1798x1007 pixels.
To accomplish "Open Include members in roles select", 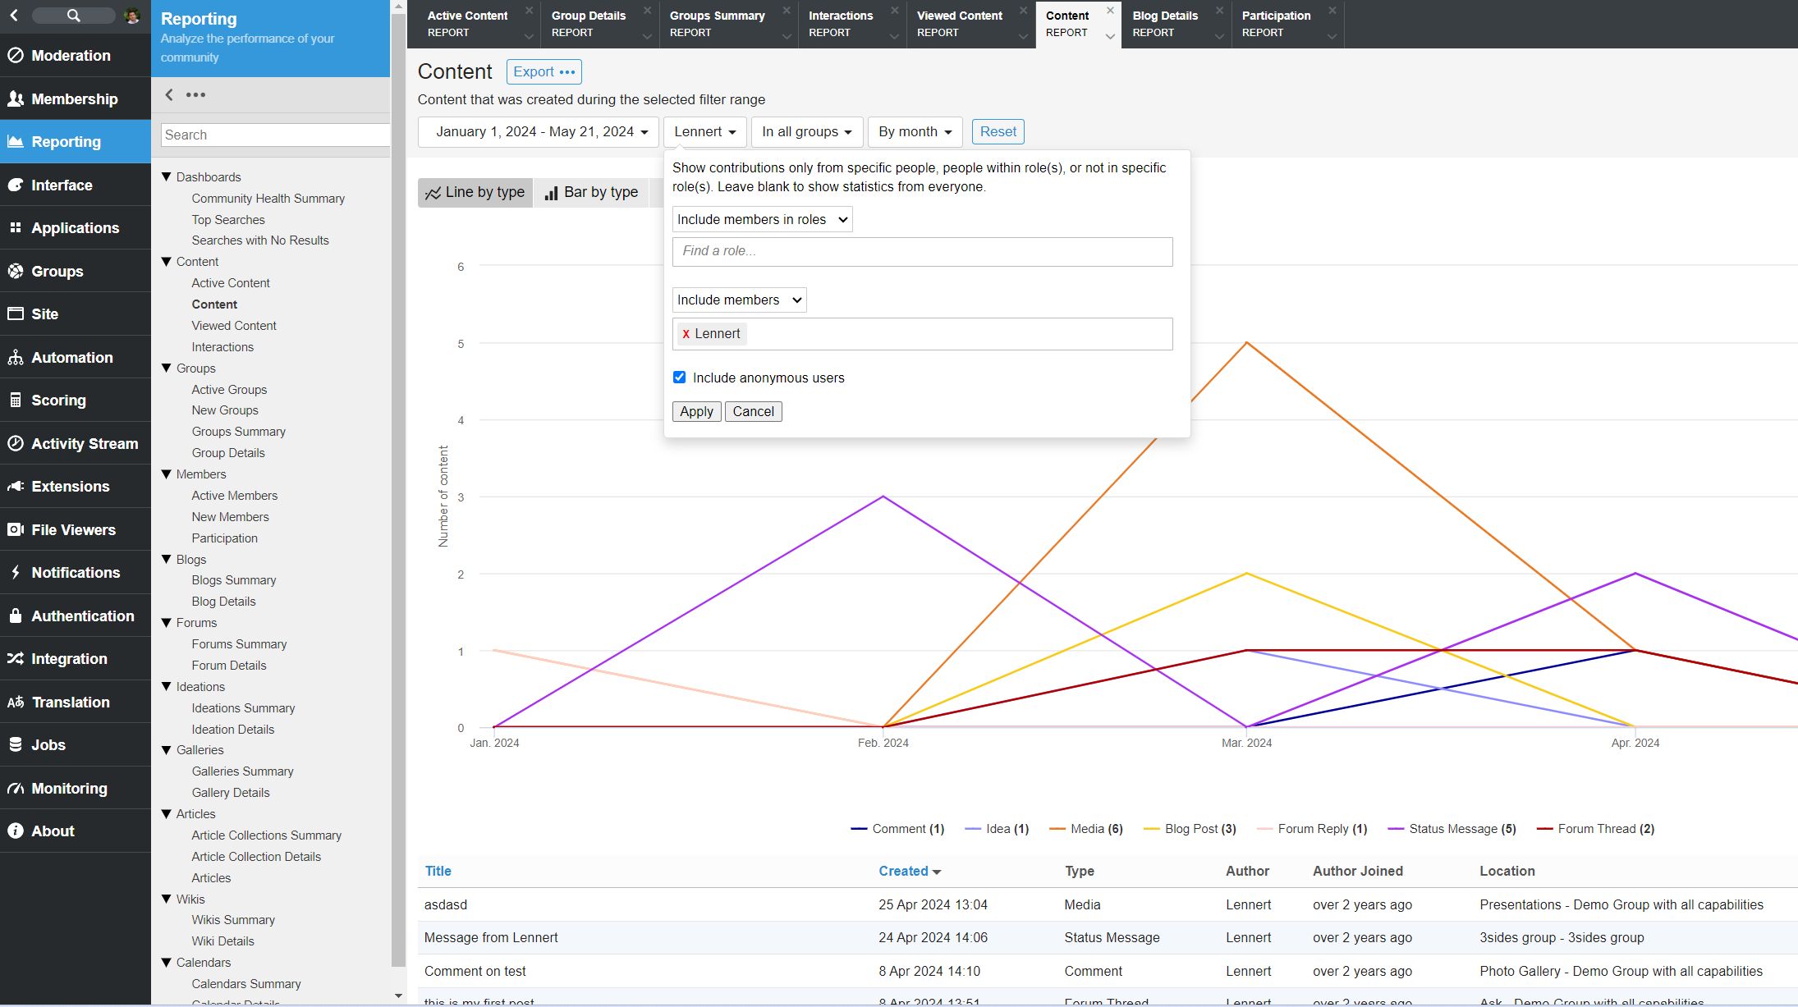I will (x=762, y=219).
